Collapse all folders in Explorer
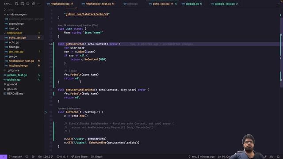Viewport: 283px width, 159px height. 34,4
